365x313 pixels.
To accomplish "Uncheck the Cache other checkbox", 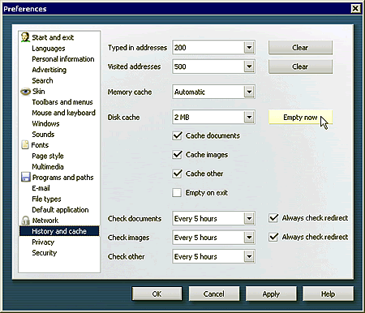I will coord(177,174).
